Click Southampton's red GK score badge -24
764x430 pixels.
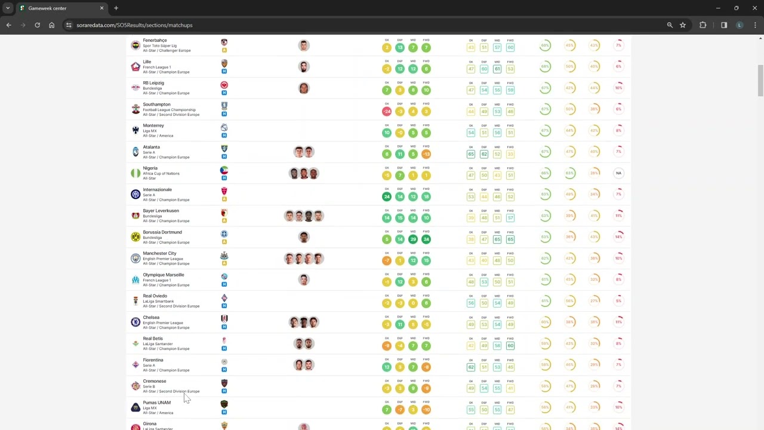pos(387,111)
